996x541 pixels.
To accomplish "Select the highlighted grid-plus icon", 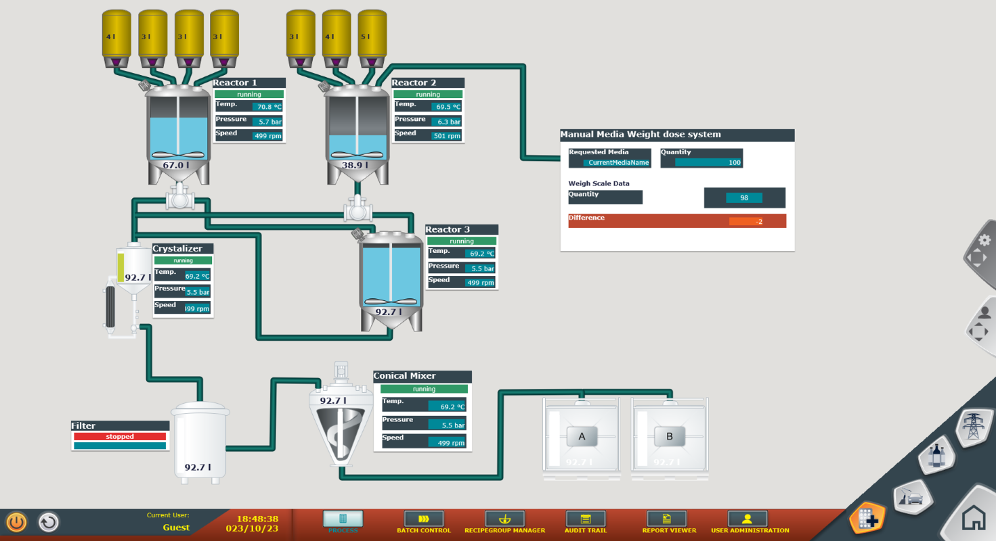I will click(868, 519).
